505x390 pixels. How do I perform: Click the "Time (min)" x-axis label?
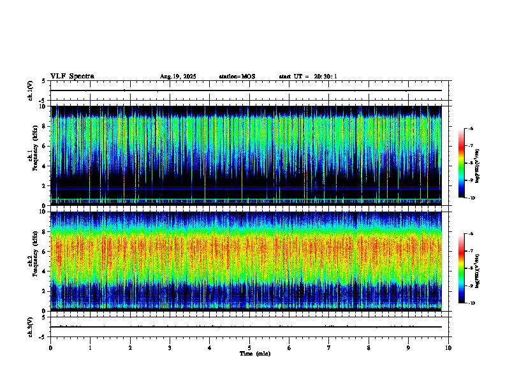255,354
